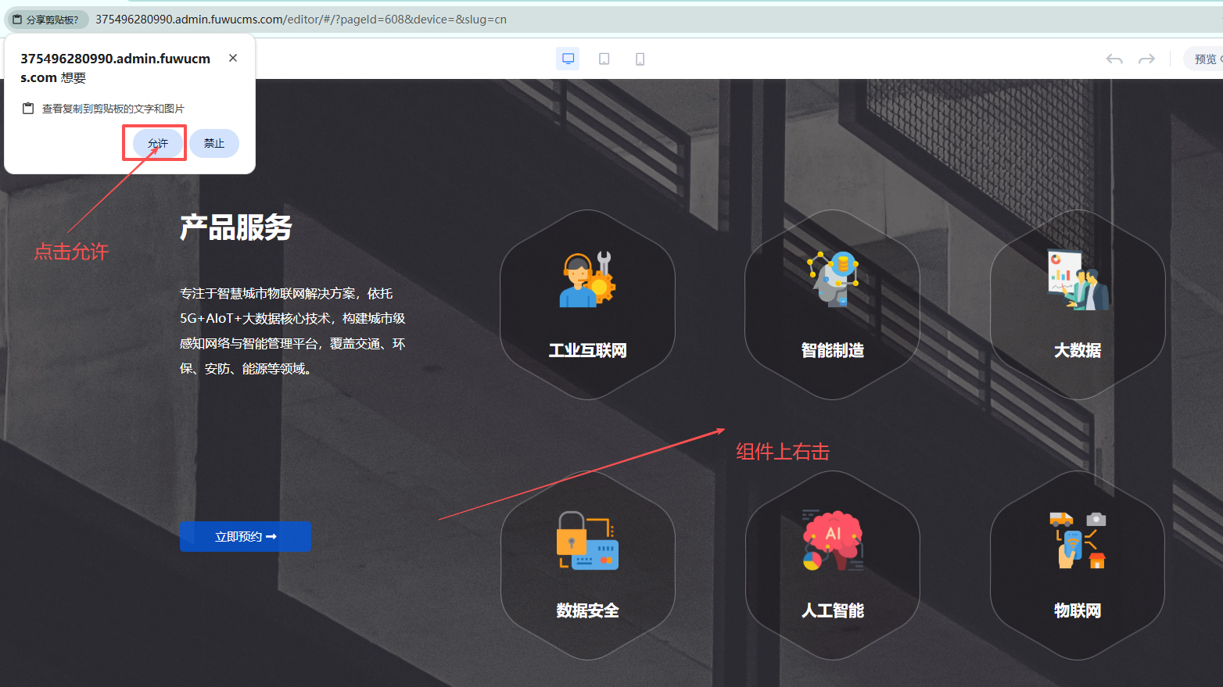Switch to tablet device preview

(x=604, y=59)
